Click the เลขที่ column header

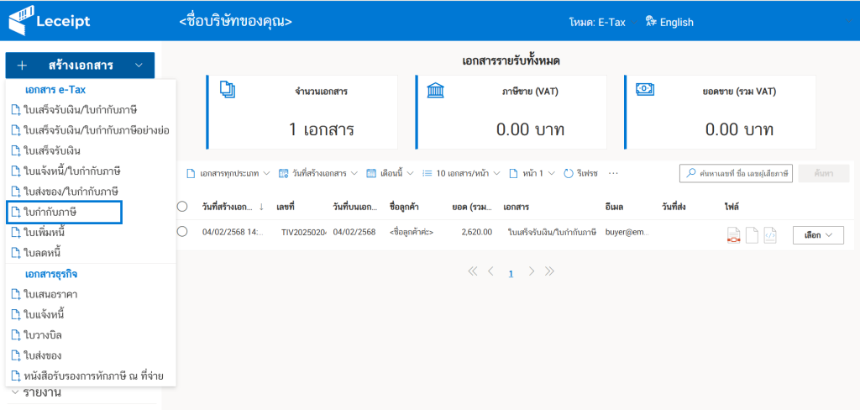pos(286,207)
